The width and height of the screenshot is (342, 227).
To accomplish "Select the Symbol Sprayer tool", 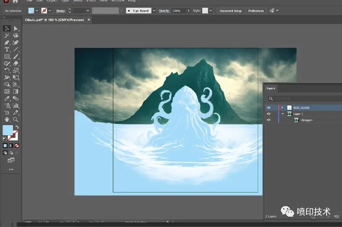I will [7, 105].
